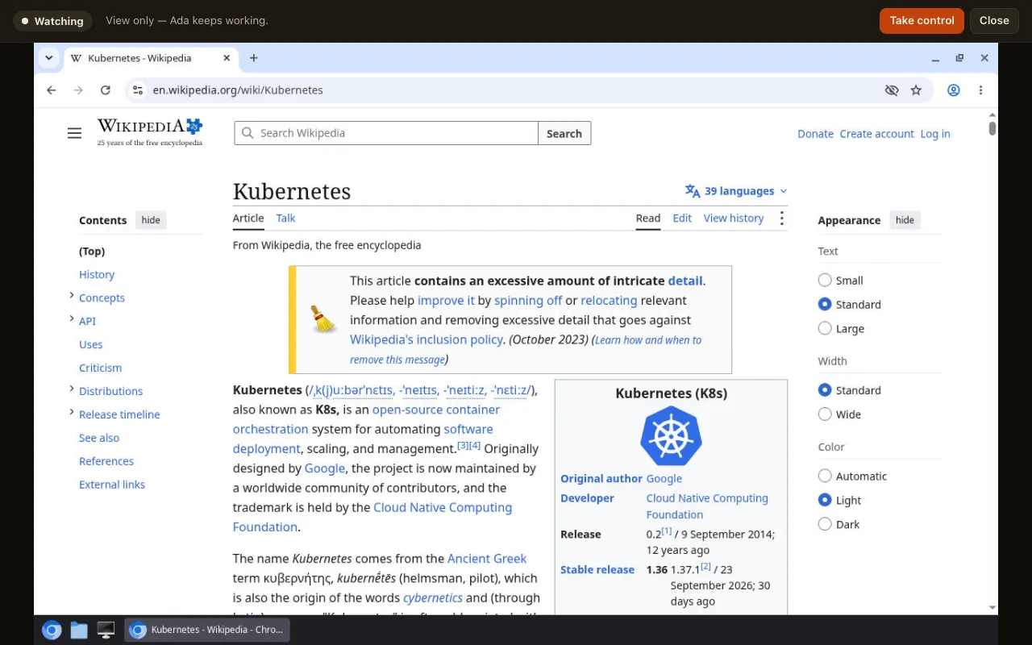
Task: Click the Wikipedia logo
Action: pos(150,132)
